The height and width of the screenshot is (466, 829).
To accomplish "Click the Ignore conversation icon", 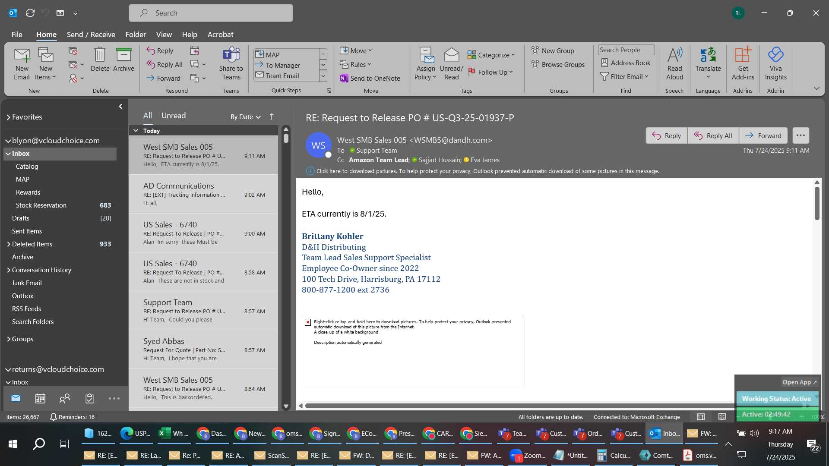I will click(x=73, y=51).
